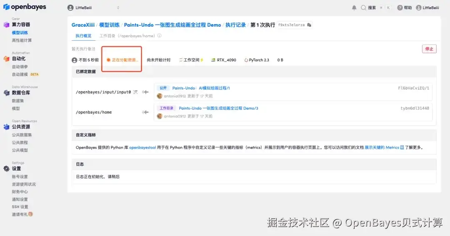Click the 尚未开始计时 status text
The width and height of the screenshot is (450, 236).
(158, 60)
